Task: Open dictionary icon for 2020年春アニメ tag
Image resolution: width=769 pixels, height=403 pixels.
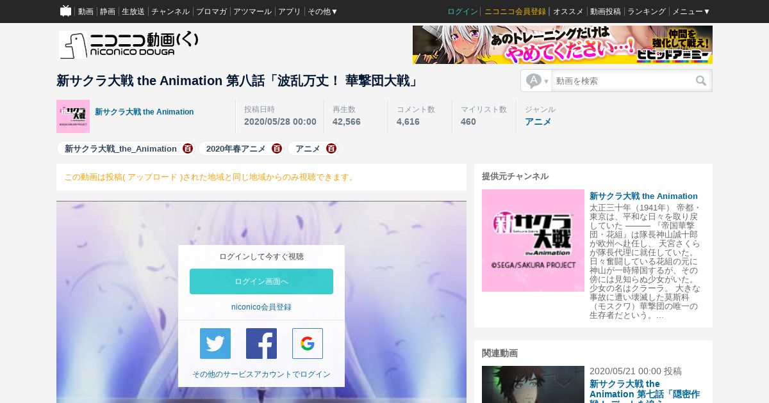Action: [277, 148]
